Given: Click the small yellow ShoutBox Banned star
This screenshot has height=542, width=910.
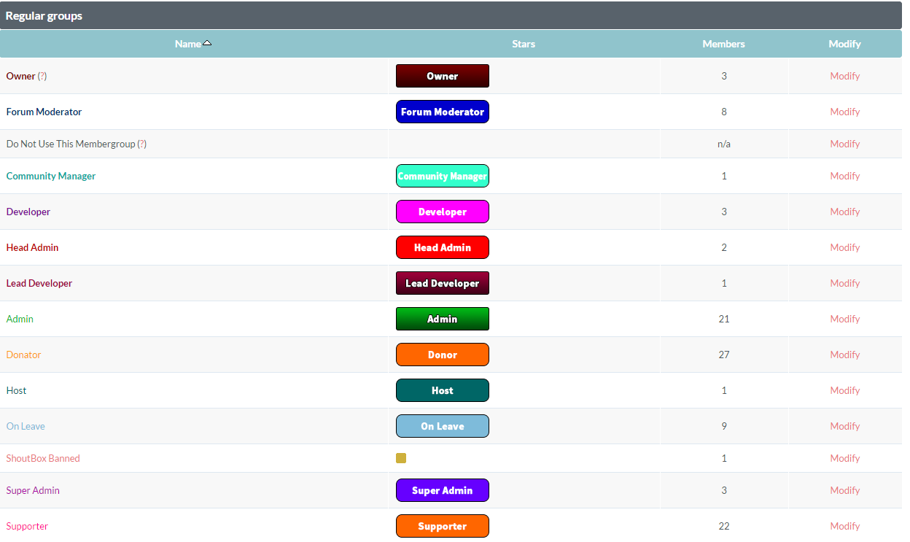Looking at the screenshot, I should 401,458.
